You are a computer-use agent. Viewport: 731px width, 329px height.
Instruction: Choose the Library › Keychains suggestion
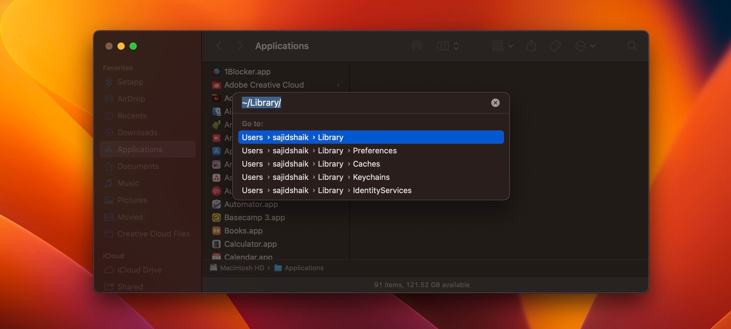pos(371,177)
